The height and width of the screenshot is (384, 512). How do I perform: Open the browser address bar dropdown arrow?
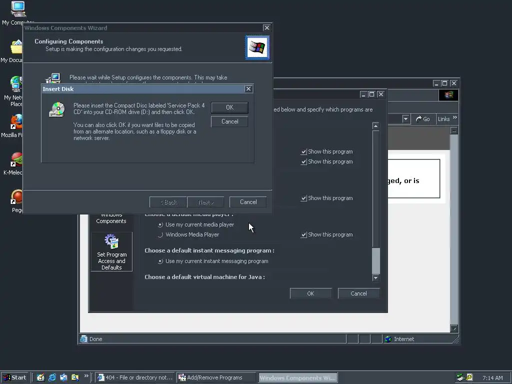pyautogui.click(x=405, y=119)
